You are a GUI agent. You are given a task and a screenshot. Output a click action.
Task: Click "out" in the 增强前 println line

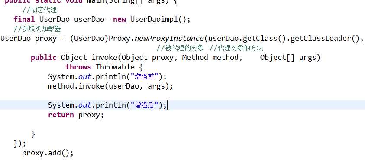[84, 77]
